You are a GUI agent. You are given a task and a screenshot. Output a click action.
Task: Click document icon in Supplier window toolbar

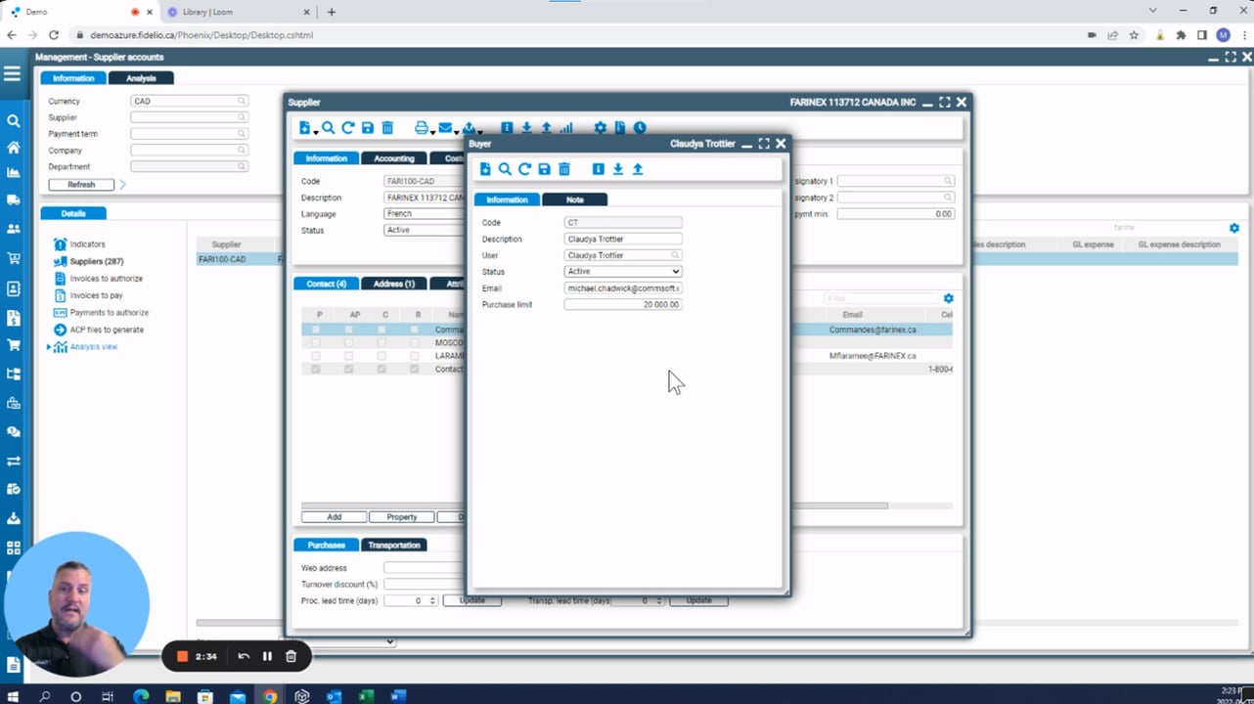point(619,128)
